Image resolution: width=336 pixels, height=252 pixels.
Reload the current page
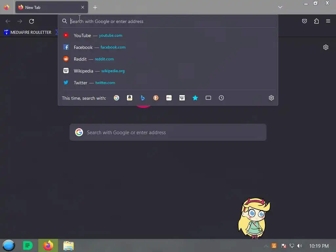tap(31, 21)
